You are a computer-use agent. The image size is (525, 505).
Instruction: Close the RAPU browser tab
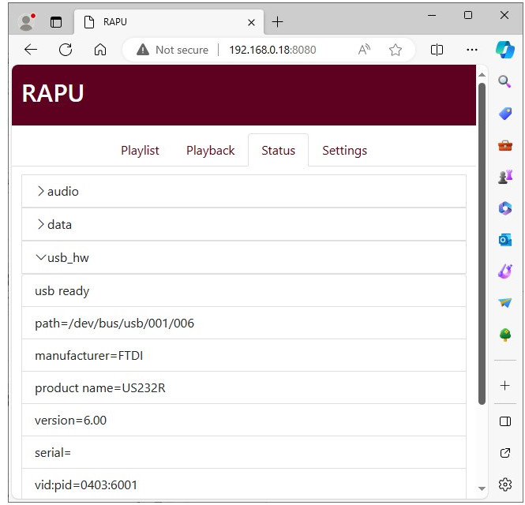251,22
